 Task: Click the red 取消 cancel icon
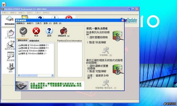36,31
